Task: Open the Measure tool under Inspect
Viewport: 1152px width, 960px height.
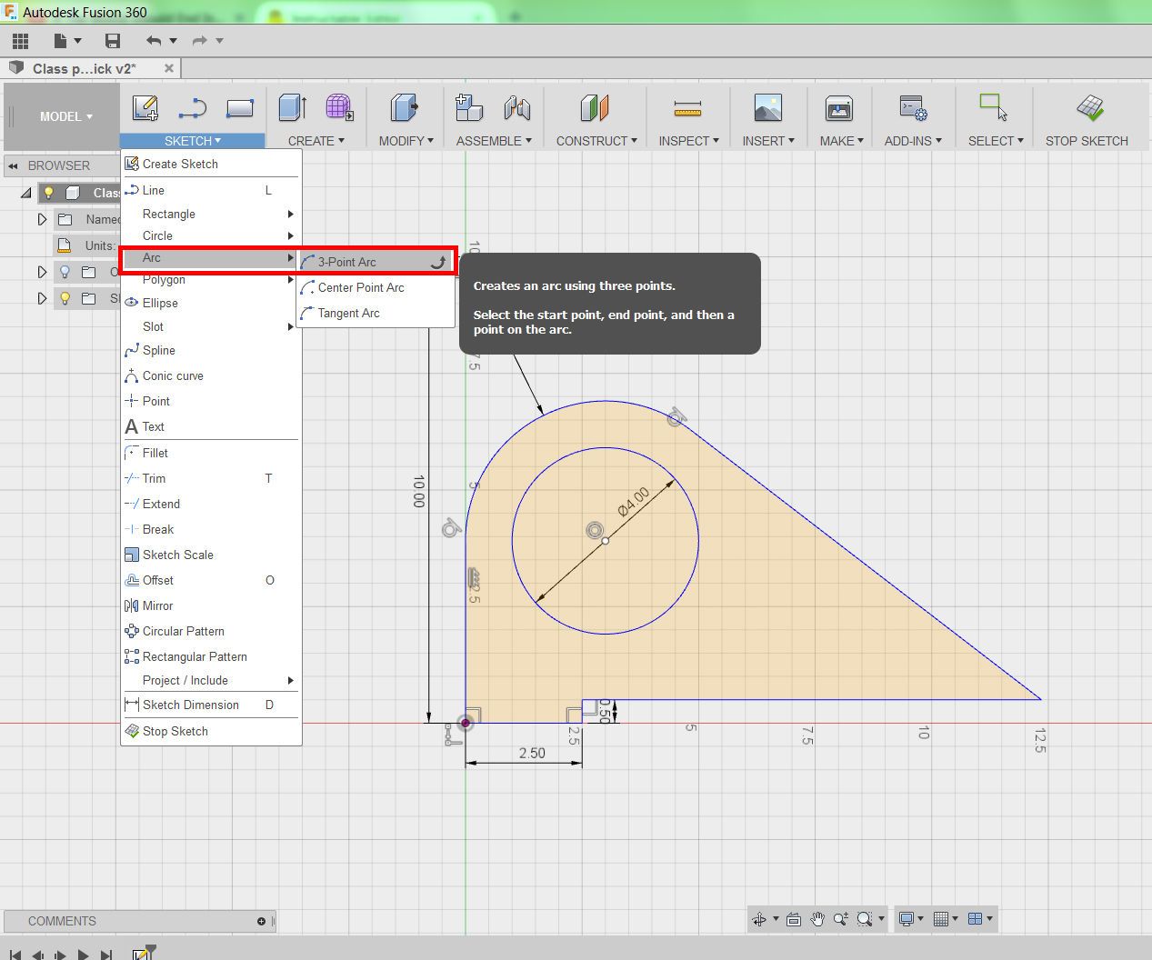Action: 687,118
